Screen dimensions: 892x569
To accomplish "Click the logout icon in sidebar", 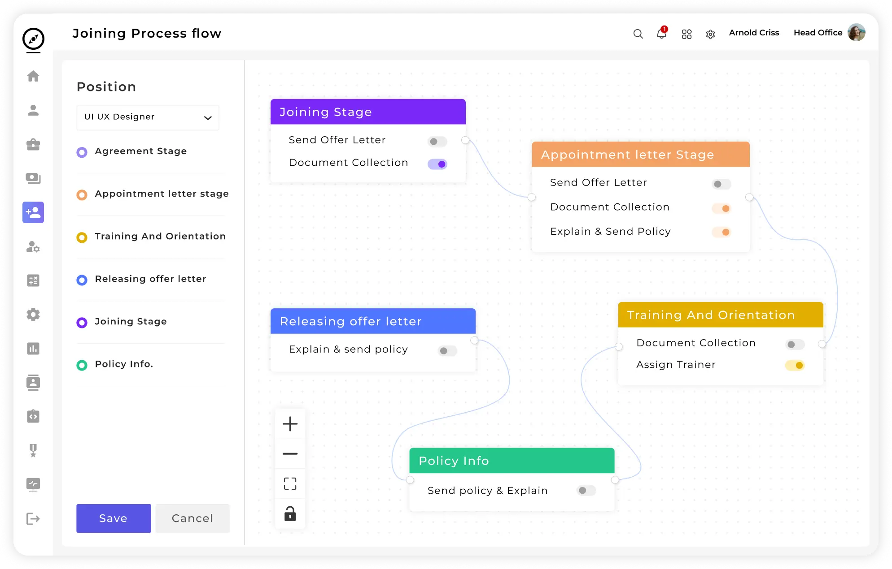I will tap(33, 519).
